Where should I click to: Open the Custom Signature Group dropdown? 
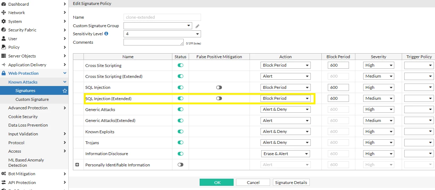click(158, 26)
